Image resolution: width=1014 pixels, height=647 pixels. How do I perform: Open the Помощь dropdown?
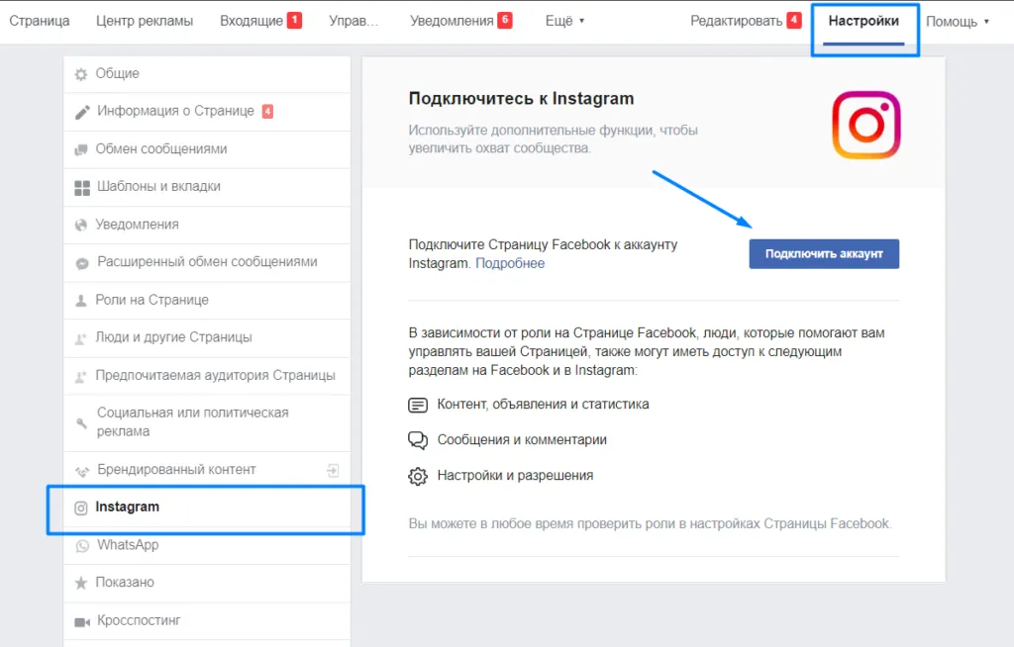(958, 22)
